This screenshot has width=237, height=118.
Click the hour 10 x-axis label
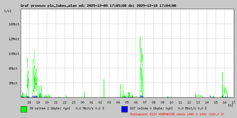click(171, 102)
